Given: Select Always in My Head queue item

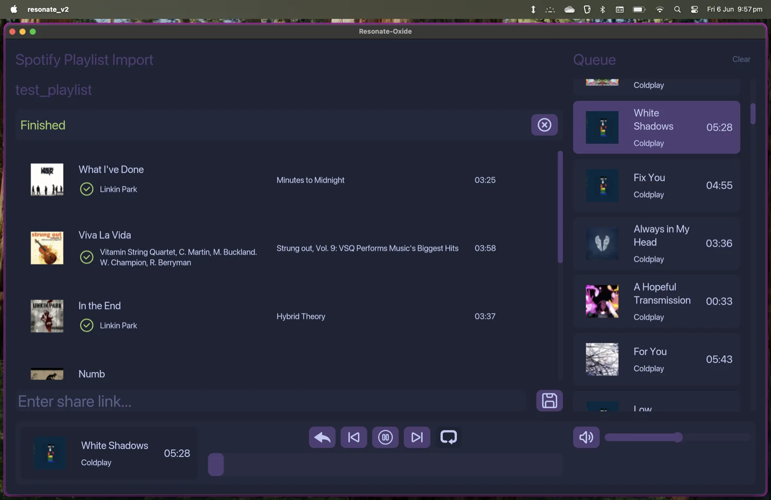Looking at the screenshot, I should coord(657,243).
